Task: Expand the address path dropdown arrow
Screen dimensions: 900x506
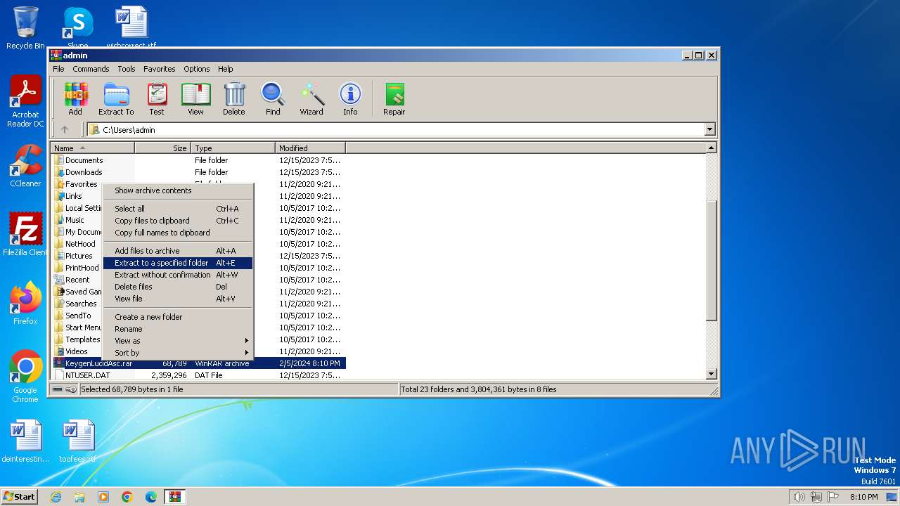Action: tap(709, 129)
